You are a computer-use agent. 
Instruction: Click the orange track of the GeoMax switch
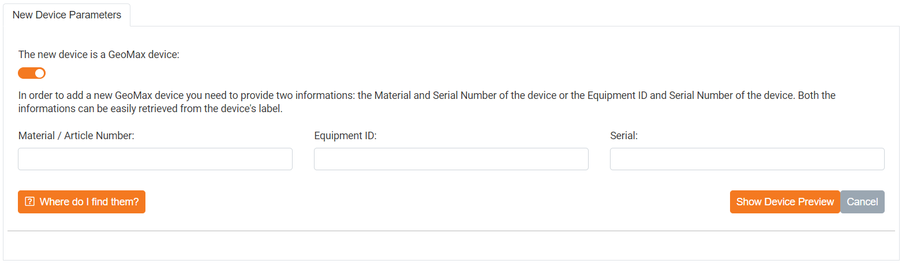25,73
